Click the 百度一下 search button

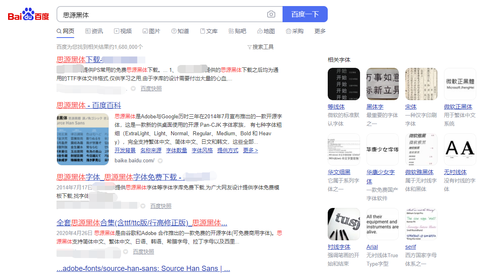pos(305,14)
